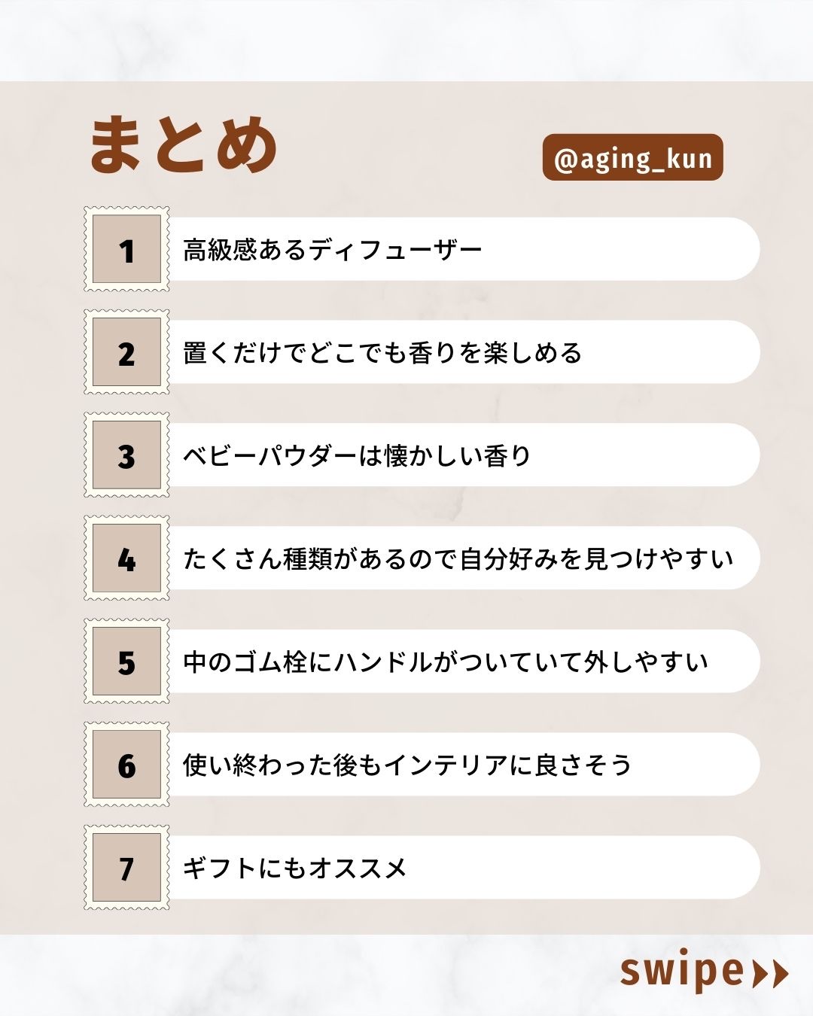813x1016 pixels.
Task: Tap the number 4 stamp icon
Action: (x=126, y=558)
